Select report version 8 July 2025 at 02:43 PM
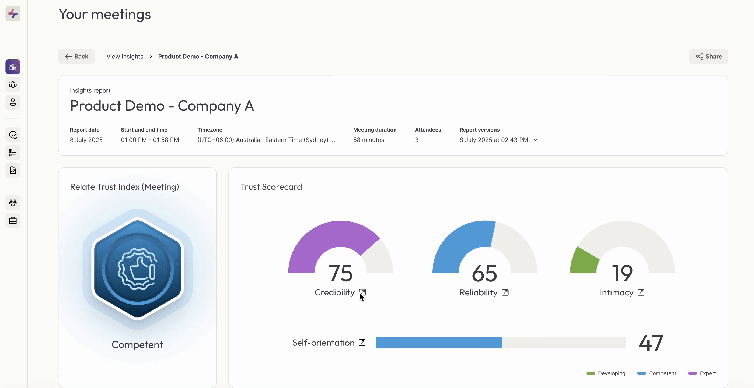Screen dimensions: 754x388 pos(494,140)
